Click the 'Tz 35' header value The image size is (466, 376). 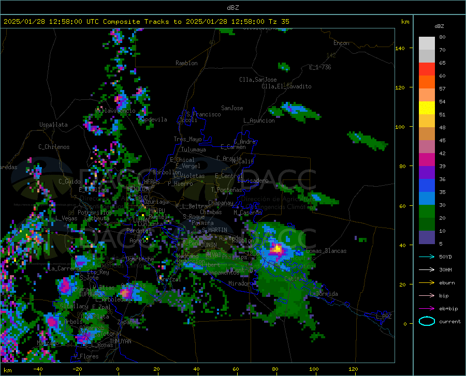pyautogui.click(x=279, y=22)
